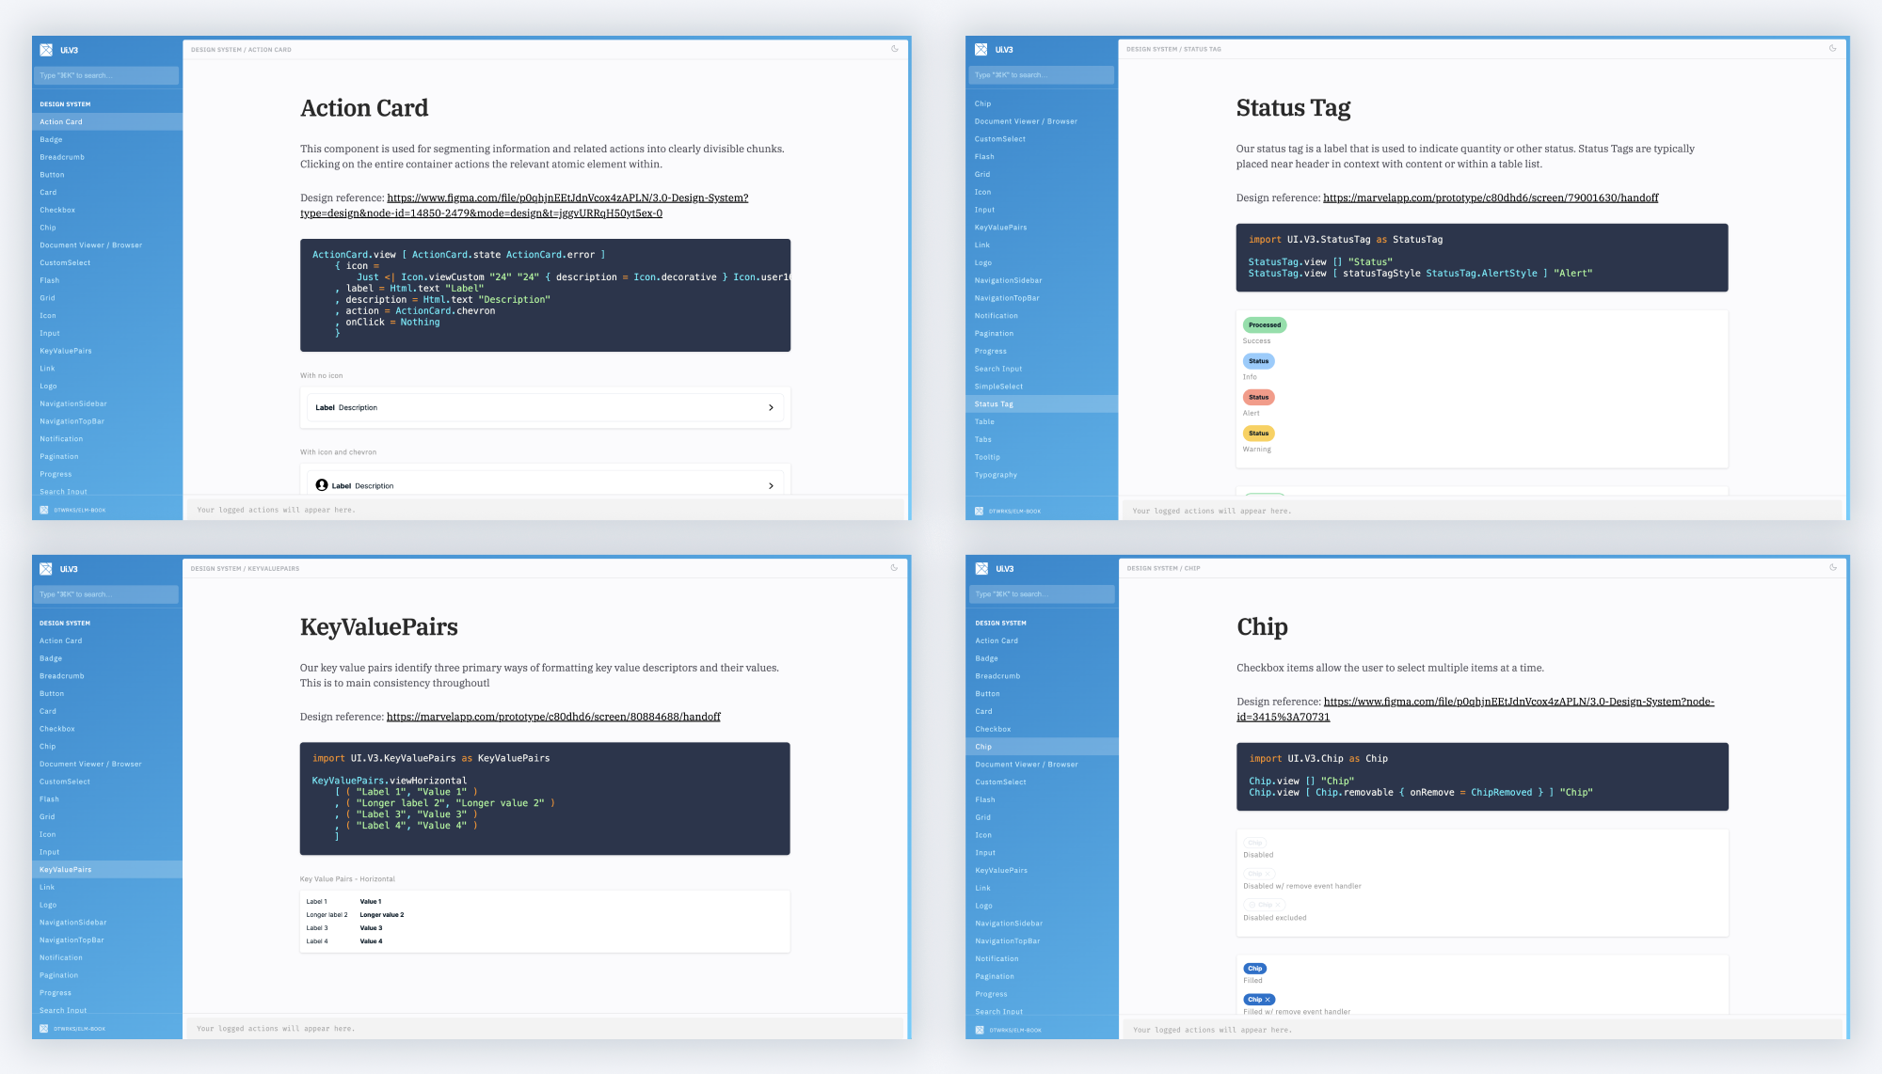This screenshot has height=1074, width=1882.
Task: Open the Figma design reference link on Action Card page
Action: tap(567, 198)
